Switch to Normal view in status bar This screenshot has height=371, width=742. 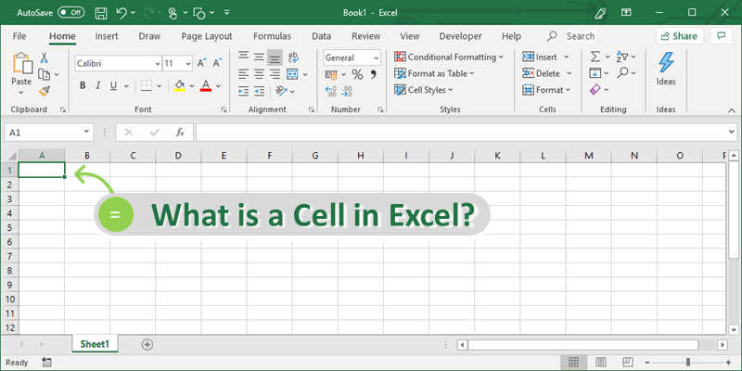pos(573,362)
